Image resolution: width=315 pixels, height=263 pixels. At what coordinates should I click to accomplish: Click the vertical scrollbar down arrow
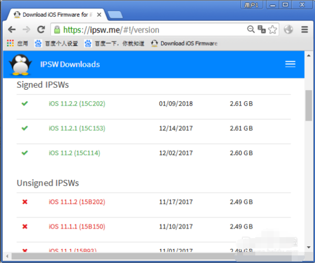(x=309, y=247)
